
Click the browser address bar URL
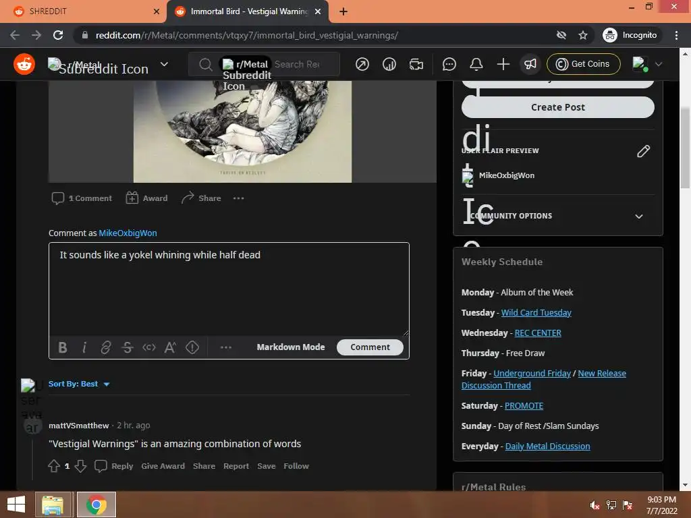click(x=247, y=35)
